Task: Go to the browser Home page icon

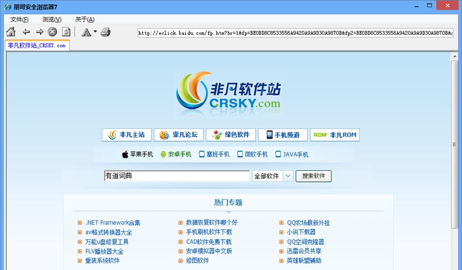Action: (x=11, y=32)
